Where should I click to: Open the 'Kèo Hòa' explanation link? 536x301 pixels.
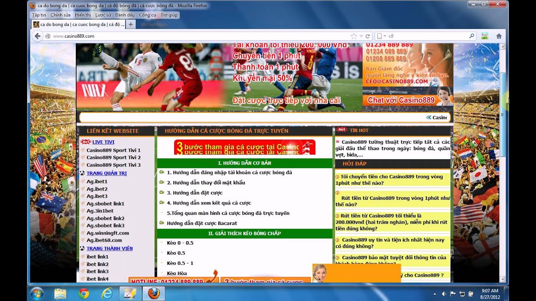[177, 273]
